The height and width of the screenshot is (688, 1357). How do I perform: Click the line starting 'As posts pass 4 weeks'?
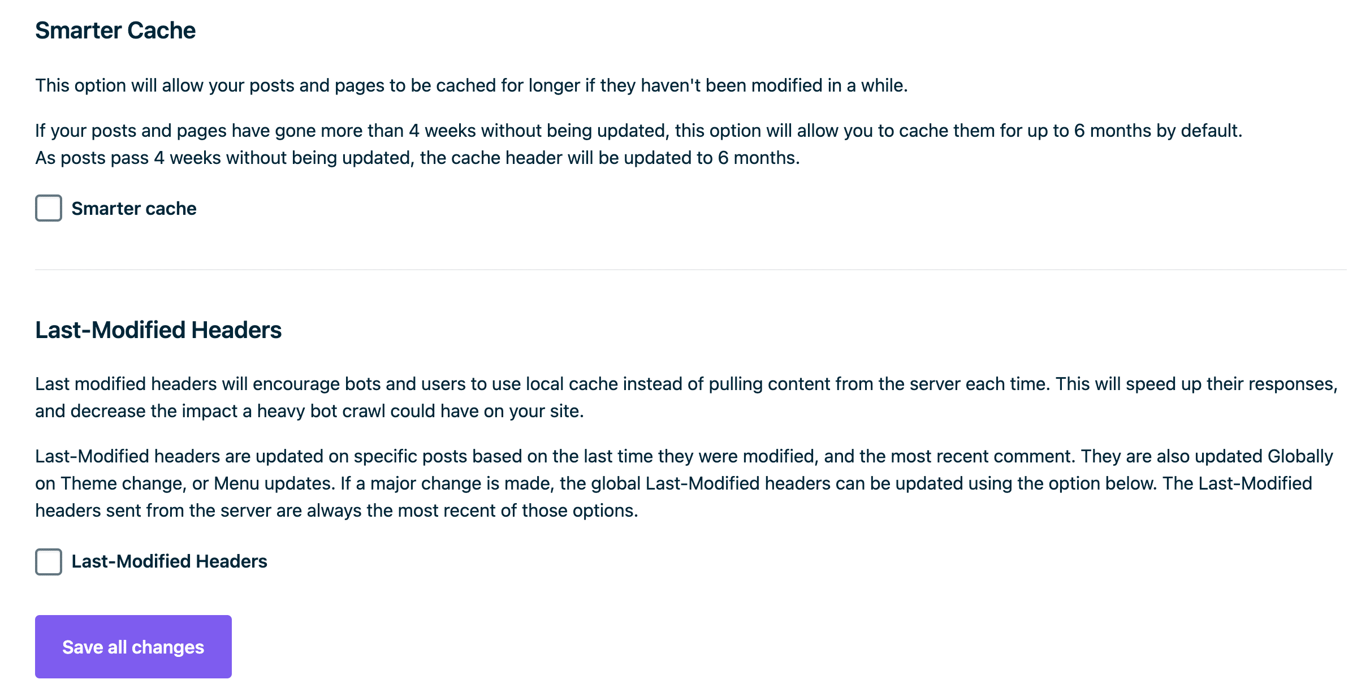click(417, 158)
